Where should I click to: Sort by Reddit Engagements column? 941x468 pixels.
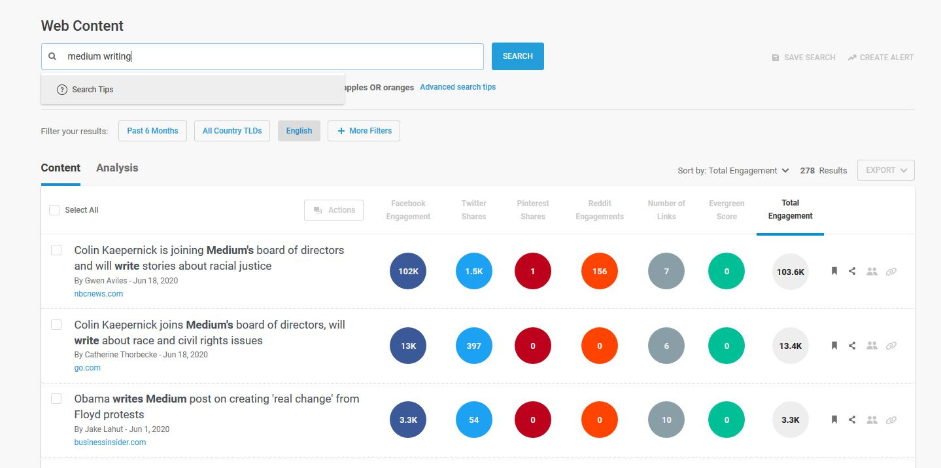[x=600, y=210]
